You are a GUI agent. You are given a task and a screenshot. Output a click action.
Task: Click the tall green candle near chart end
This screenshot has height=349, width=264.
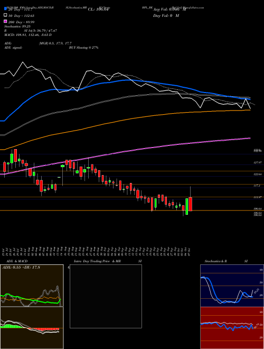187,206
